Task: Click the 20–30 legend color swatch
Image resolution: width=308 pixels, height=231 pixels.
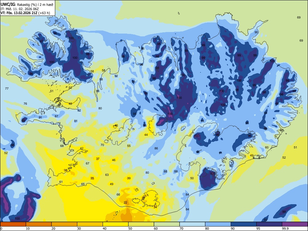Action: pyautogui.click(x=64, y=224)
